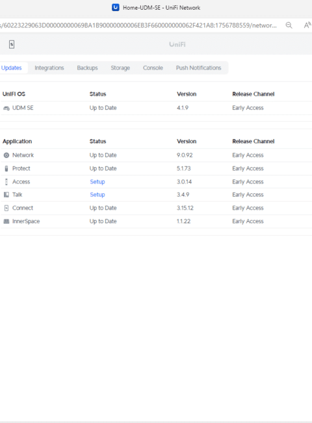
Task: Click Up to Date status for UDM SE
Action: coord(103,108)
